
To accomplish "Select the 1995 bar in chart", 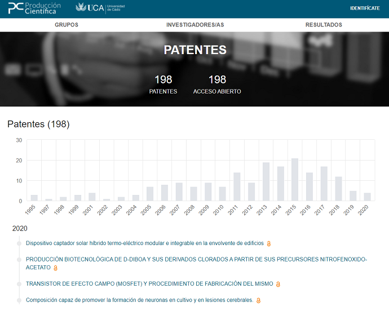I will click(x=34, y=198).
